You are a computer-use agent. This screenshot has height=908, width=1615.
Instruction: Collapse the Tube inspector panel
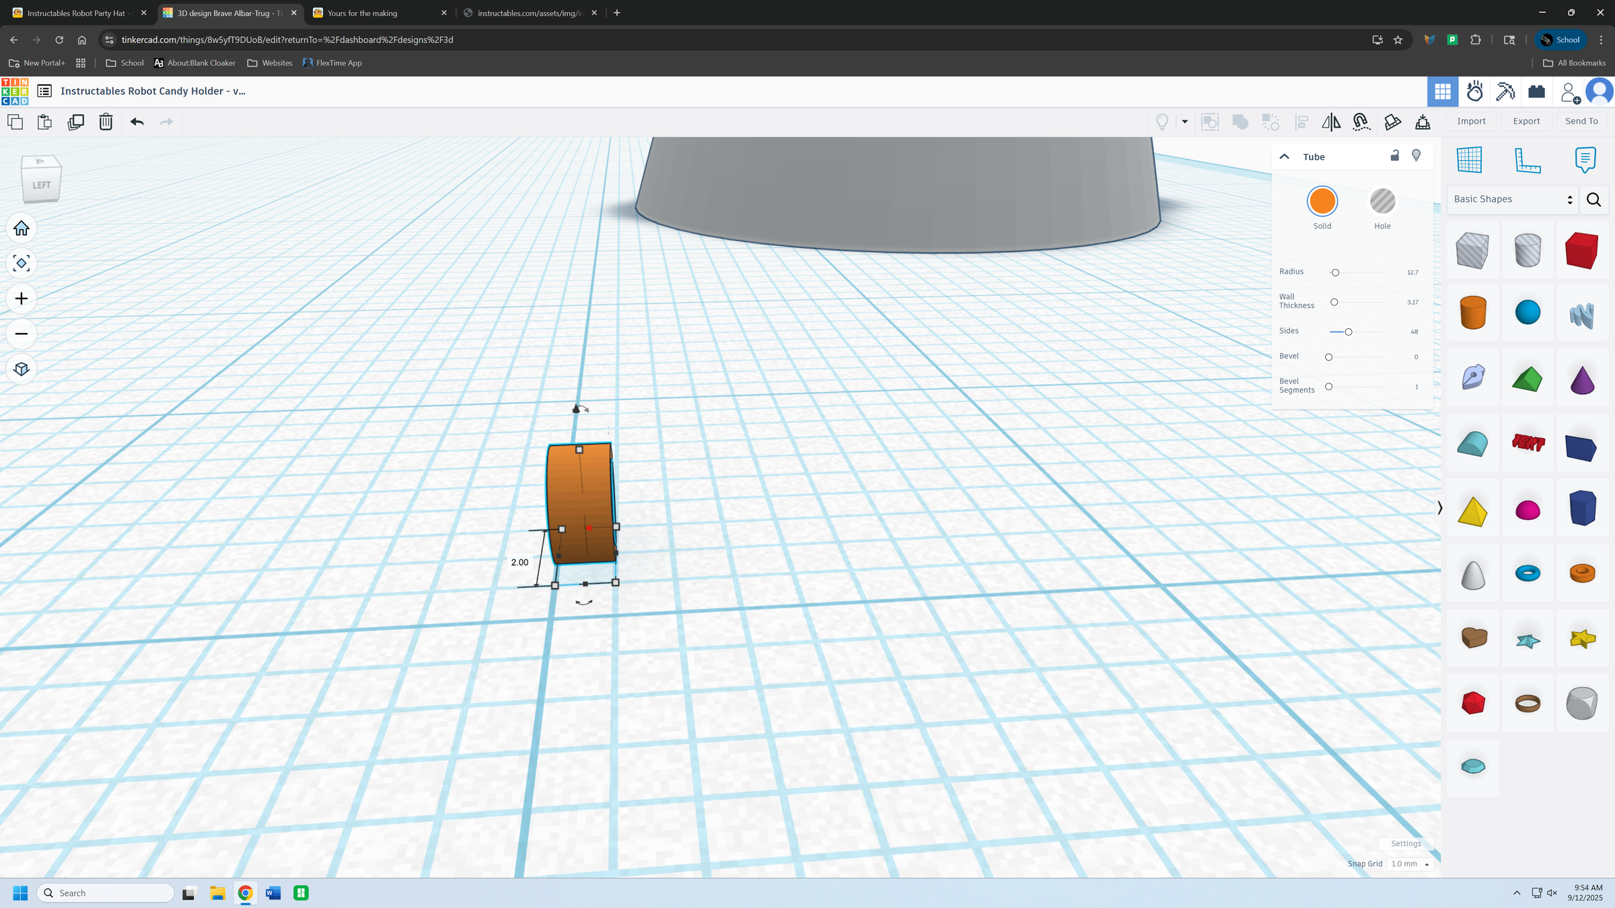pos(1284,157)
